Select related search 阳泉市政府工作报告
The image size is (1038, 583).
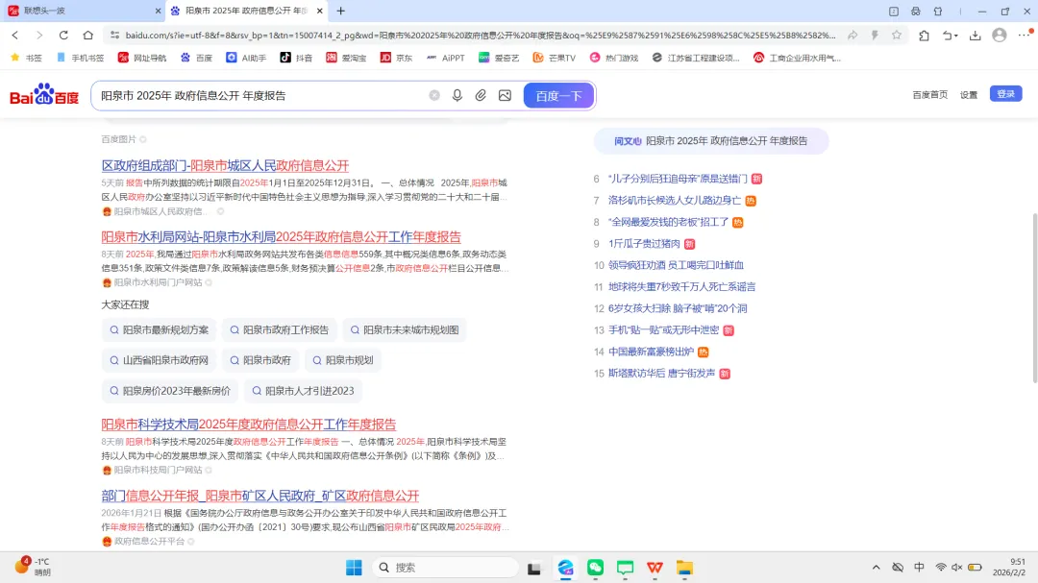point(279,329)
